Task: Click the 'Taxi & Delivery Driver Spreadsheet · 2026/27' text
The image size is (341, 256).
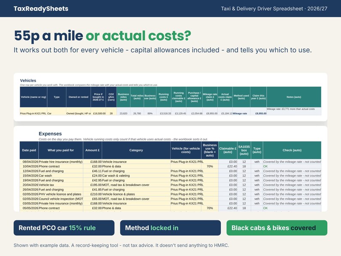Action: click(x=274, y=9)
